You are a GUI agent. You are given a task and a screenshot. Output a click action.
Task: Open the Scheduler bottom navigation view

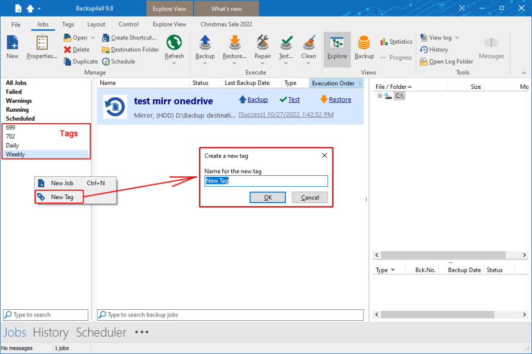pyautogui.click(x=101, y=332)
